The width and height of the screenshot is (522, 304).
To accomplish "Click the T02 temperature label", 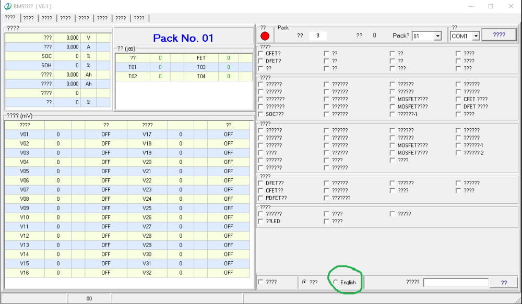I will coord(133,77).
